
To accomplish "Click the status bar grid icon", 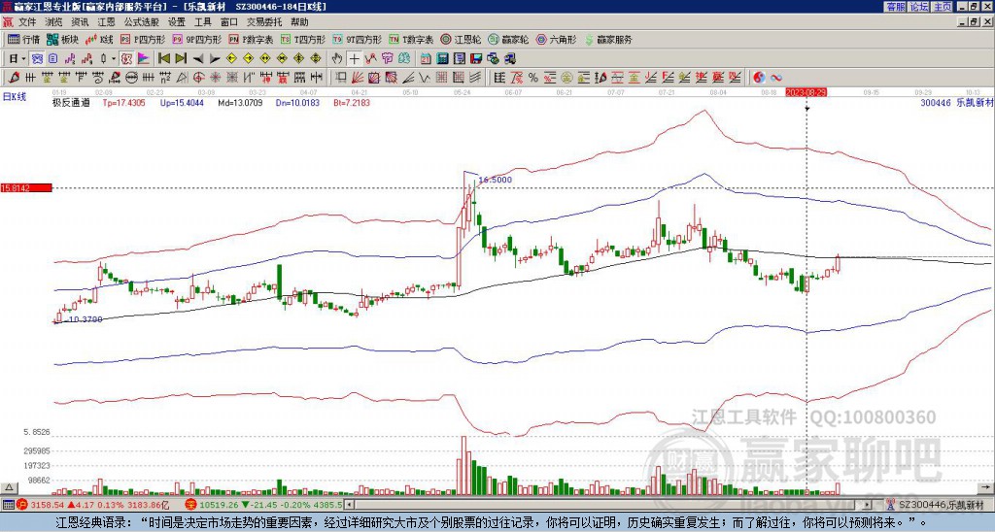I will [x=8, y=505].
